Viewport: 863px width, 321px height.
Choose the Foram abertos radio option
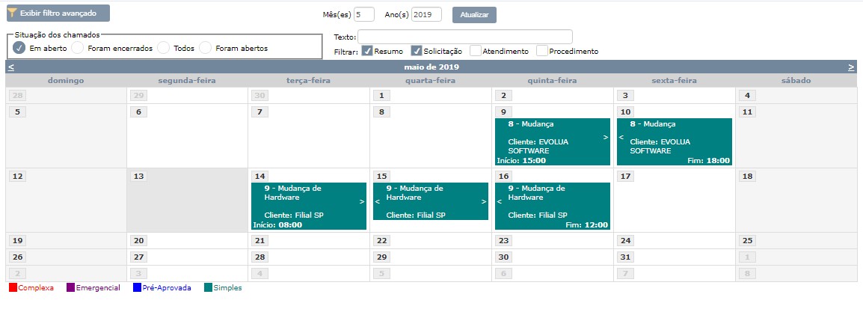coord(205,48)
